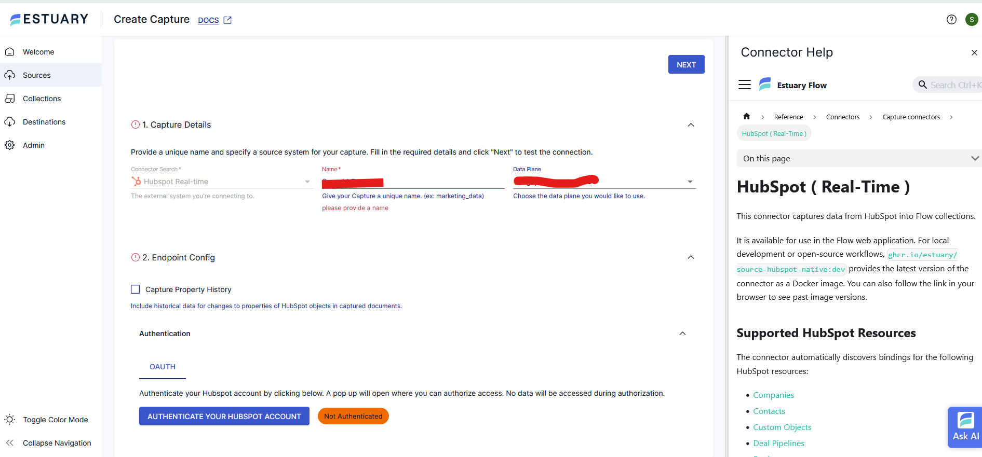Click the Toggle Color Mode label
This screenshot has height=457, width=982.
56,420
